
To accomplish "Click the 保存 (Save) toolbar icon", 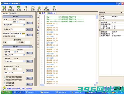I will 4,8.
